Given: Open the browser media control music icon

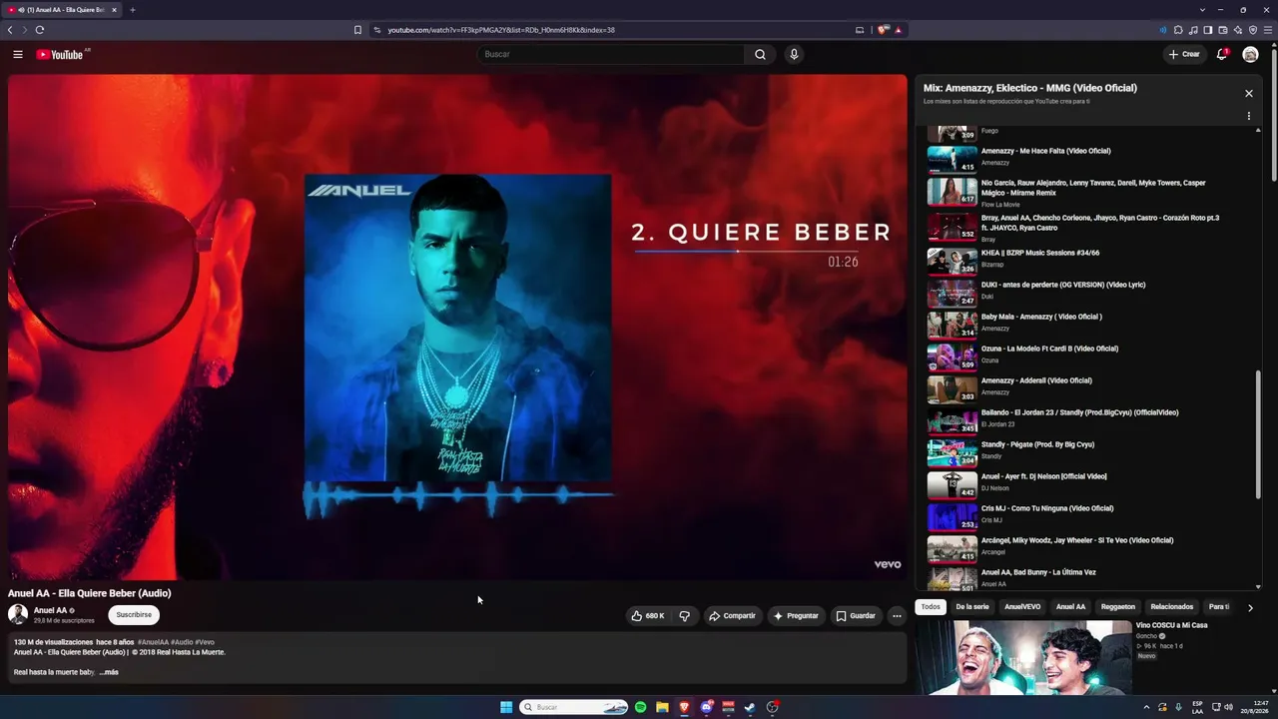Looking at the screenshot, I should (1193, 30).
